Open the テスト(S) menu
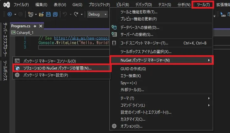Image resolution: width=230 pixels, height=133 pixels. pos(164,5)
